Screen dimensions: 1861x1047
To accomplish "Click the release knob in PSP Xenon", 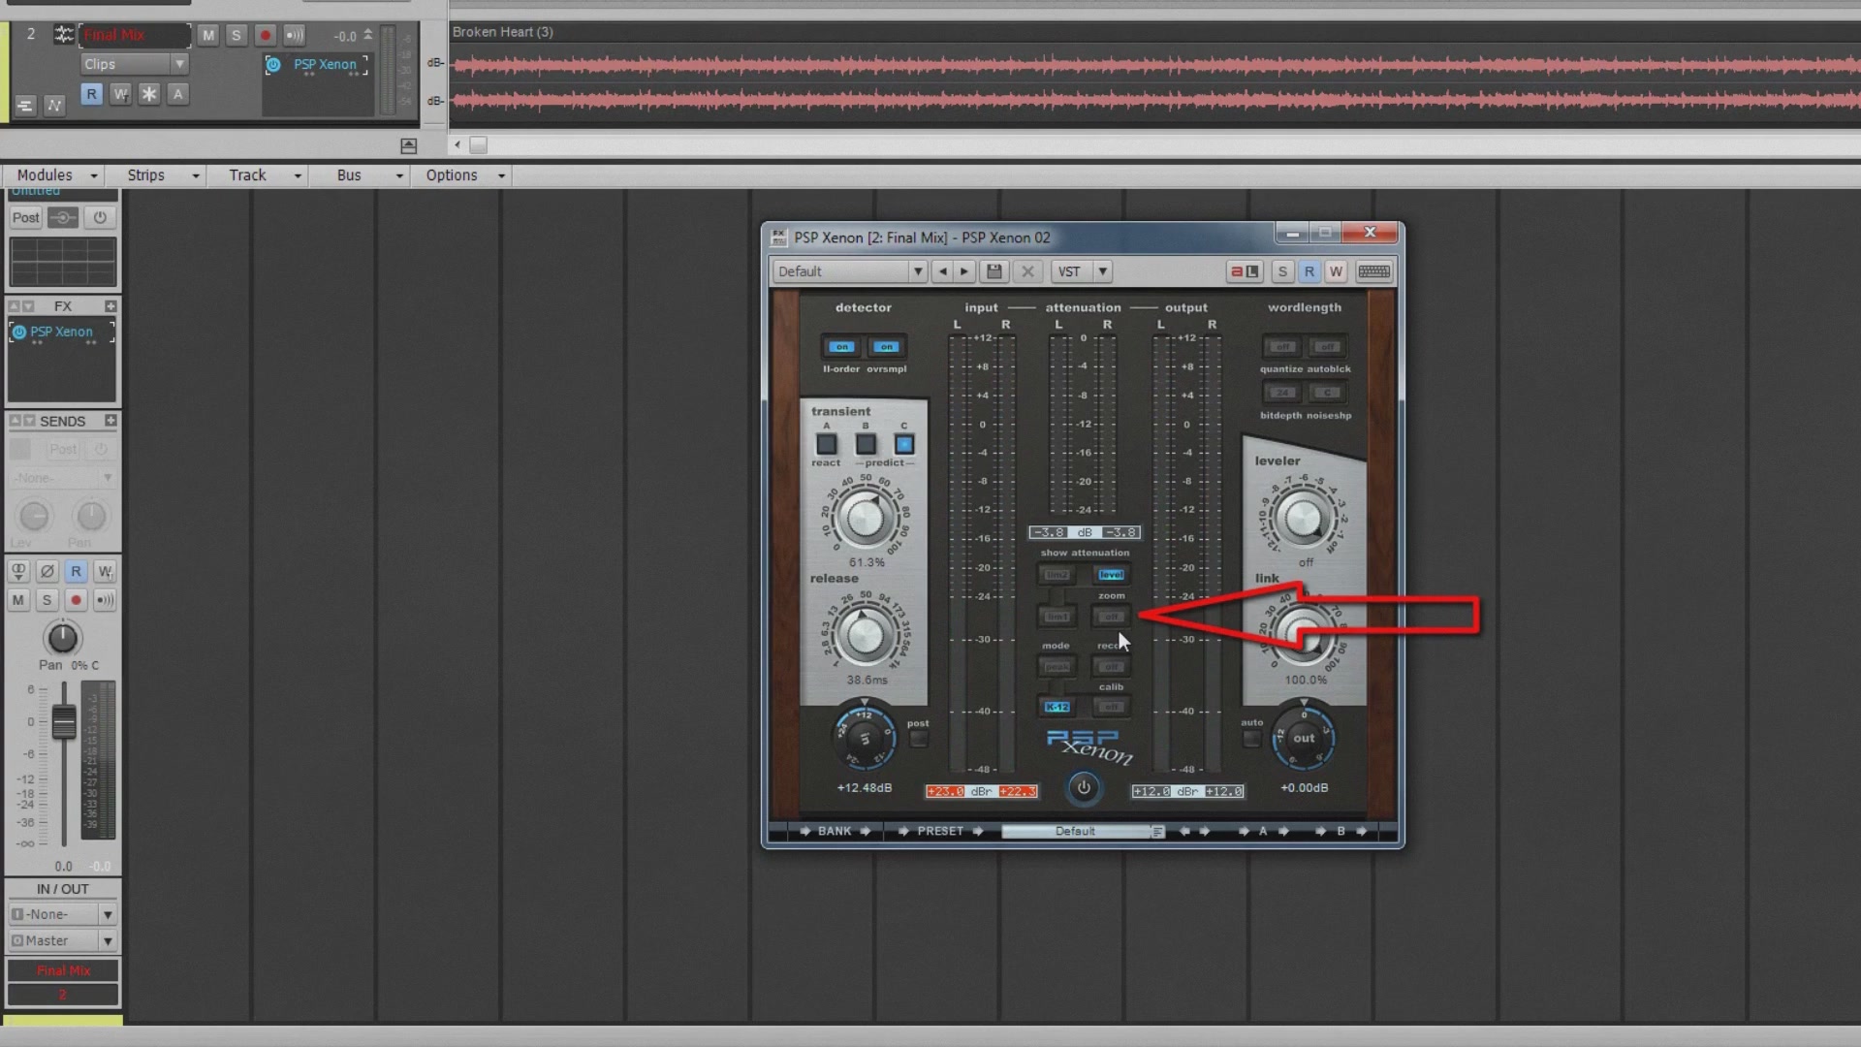I will (864, 635).
